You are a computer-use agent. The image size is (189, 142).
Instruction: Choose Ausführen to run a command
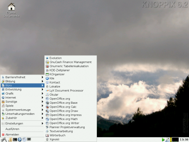click(x=22, y=129)
